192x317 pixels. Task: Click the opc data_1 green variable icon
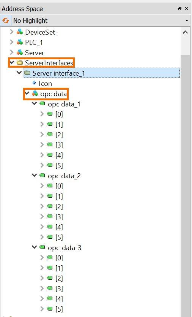42,104
